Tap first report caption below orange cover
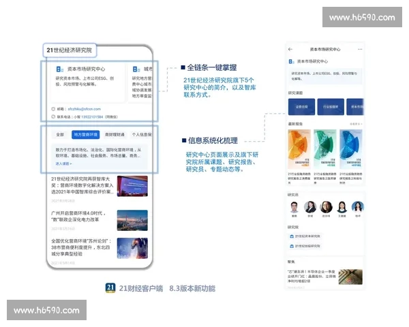 [299, 178]
